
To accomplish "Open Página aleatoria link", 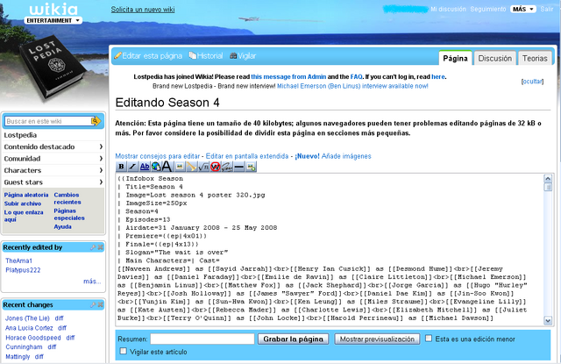I will click(x=26, y=195).
